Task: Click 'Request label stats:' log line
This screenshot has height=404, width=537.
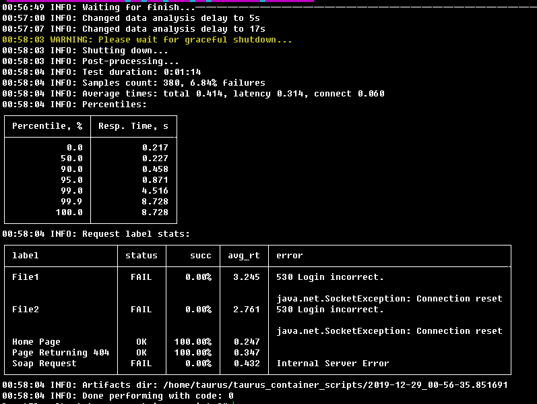Action: coord(96,234)
